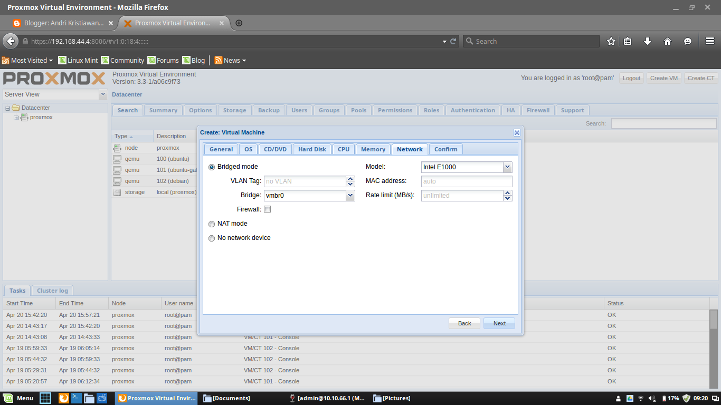Switch to the Blogger browser tab
The width and height of the screenshot is (721, 405).
point(63,23)
